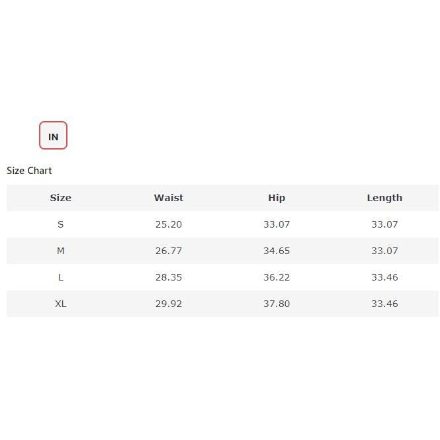Select waist value 29.92

pos(169,304)
